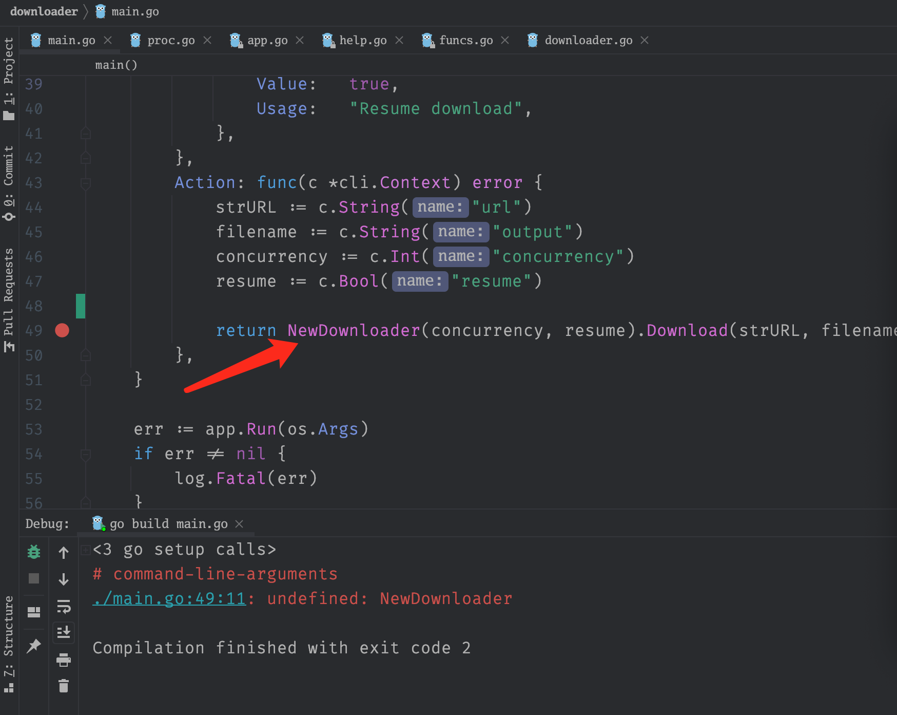
Task: Click the NewDownloader function call on line 49
Action: point(354,330)
